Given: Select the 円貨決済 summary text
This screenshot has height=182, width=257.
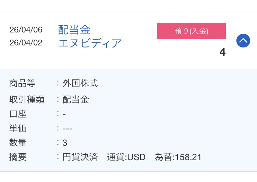Looking at the screenshot, I should pos(80,157).
